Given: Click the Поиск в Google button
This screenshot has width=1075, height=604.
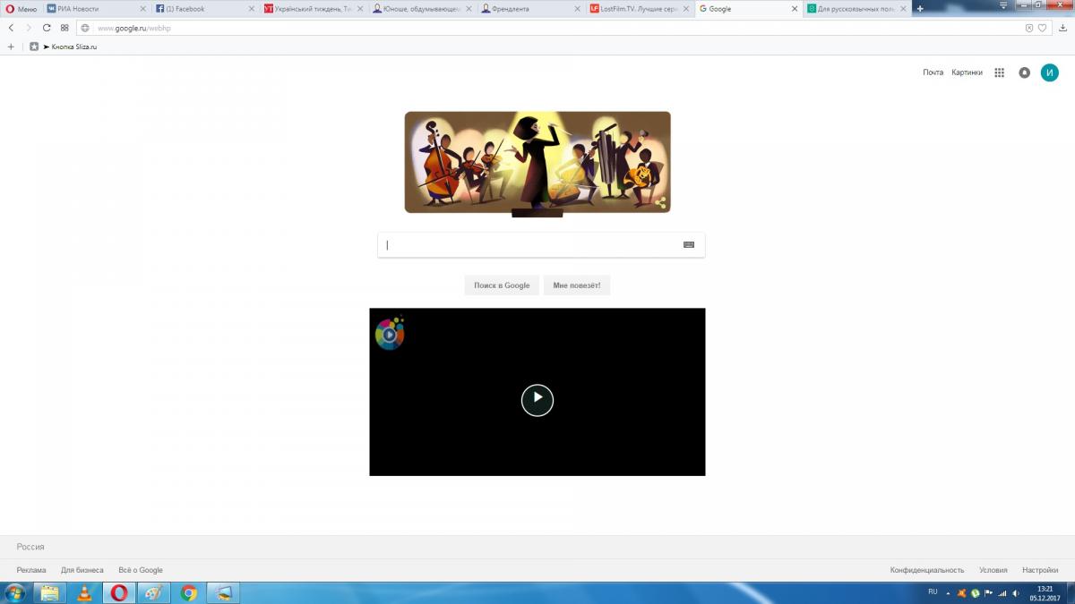Looking at the screenshot, I should (x=502, y=285).
